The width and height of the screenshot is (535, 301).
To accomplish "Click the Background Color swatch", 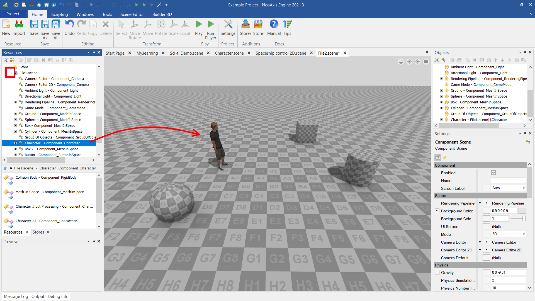I will pos(522,211).
